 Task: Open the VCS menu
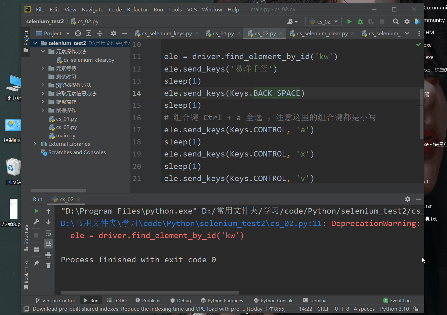tap(192, 9)
